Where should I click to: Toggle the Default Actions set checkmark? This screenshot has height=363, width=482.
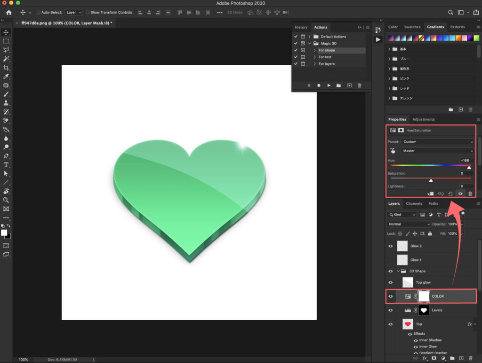point(296,37)
